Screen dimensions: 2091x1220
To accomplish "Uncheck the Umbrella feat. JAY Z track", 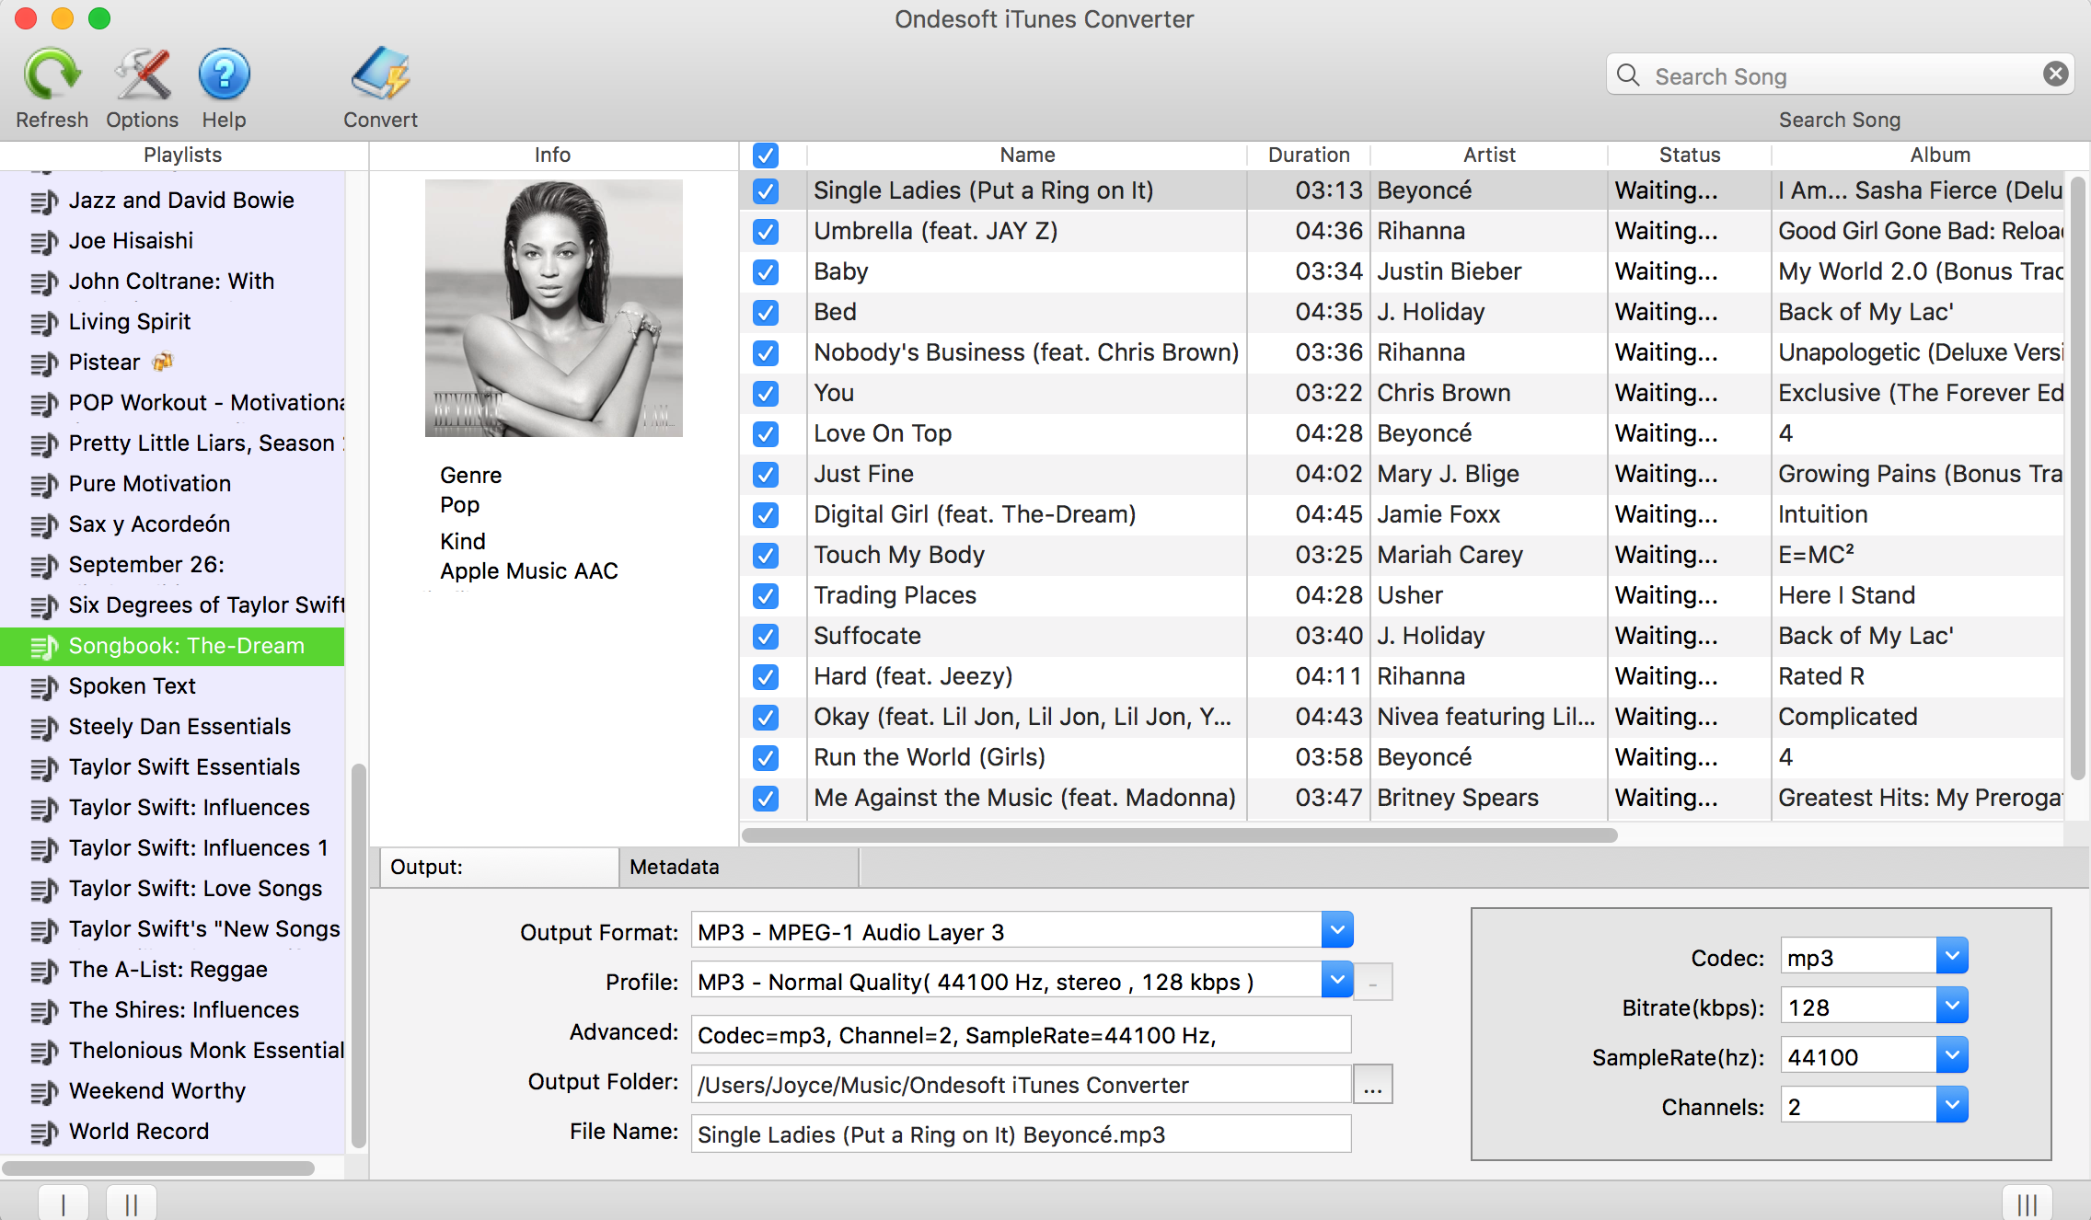I will pos(765,231).
